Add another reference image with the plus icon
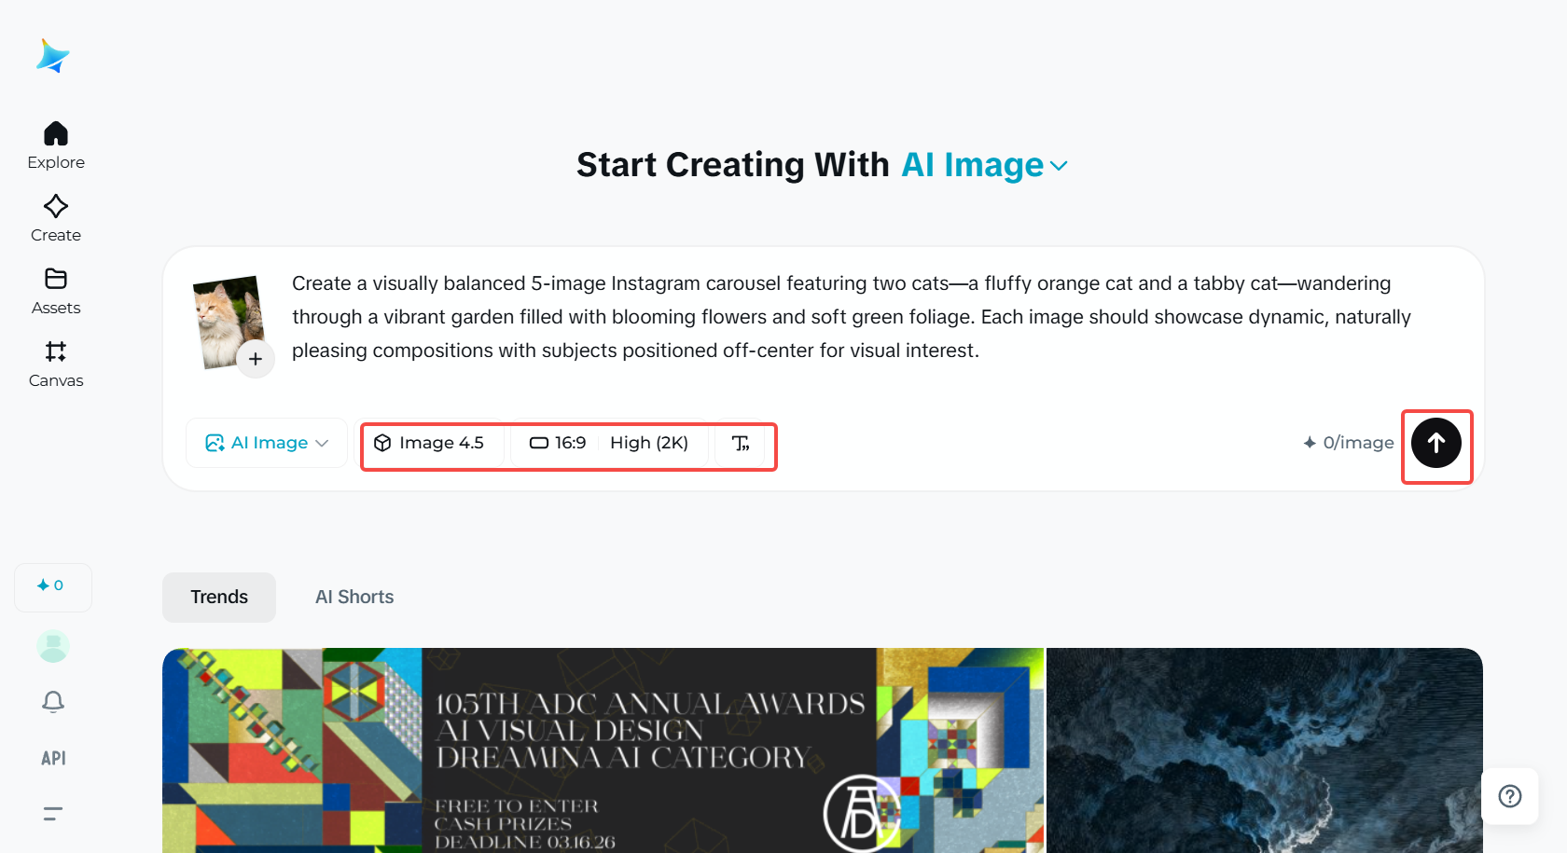 click(x=256, y=358)
